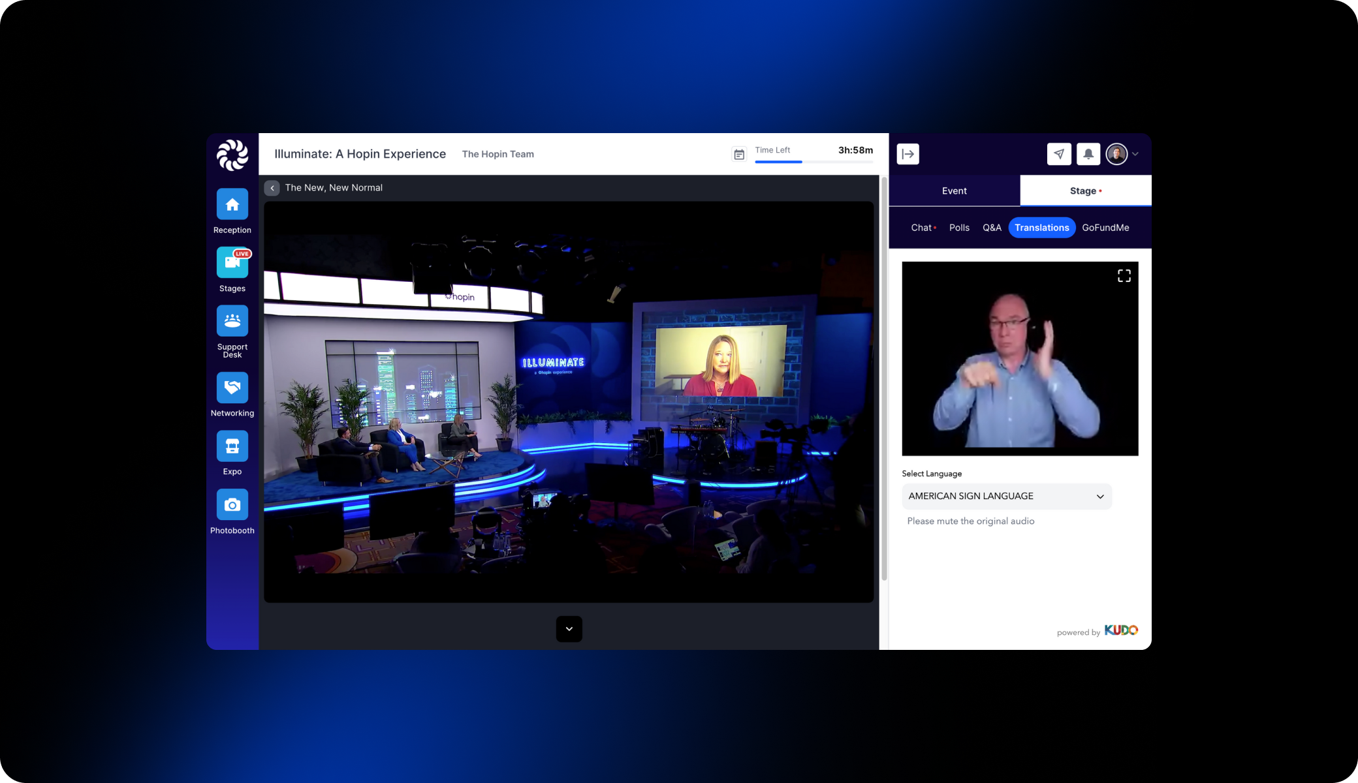Viewport: 1358px width, 783px height.
Task: Click the Please mute the original audio note
Action: pos(970,521)
